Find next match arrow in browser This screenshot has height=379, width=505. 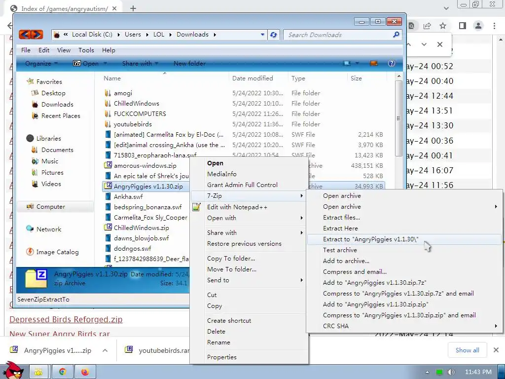point(424,44)
